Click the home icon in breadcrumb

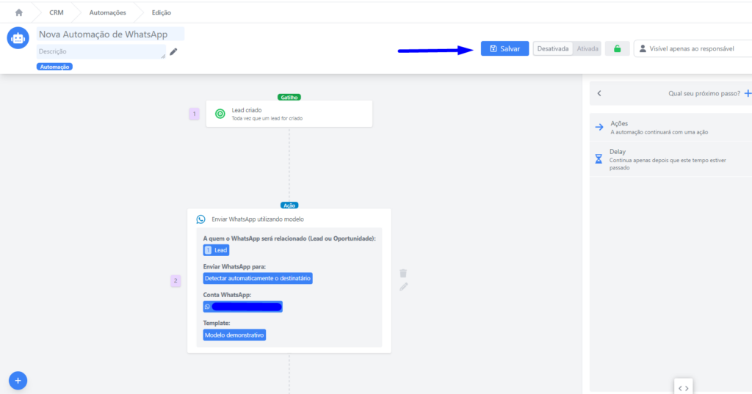click(x=18, y=12)
